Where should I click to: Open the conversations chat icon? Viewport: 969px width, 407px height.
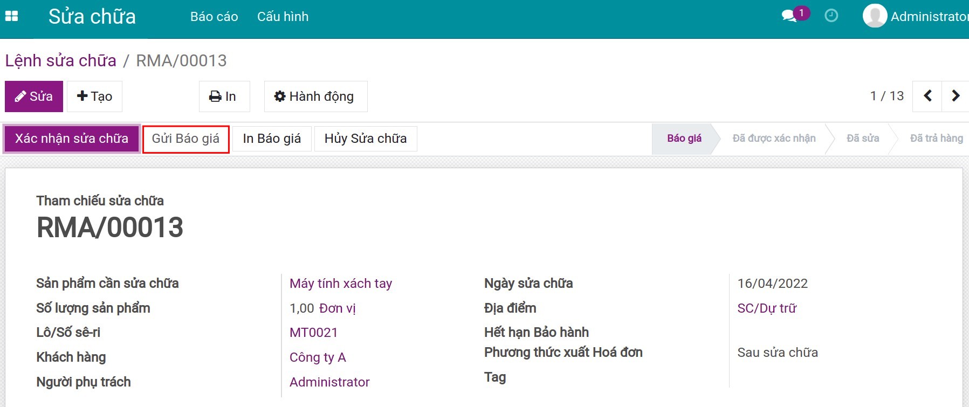pos(789,16)
